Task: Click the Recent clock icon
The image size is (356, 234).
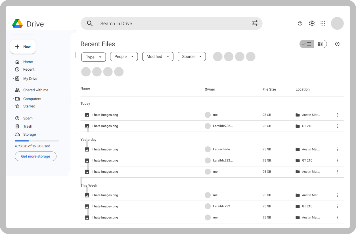Action: point(17,69)
